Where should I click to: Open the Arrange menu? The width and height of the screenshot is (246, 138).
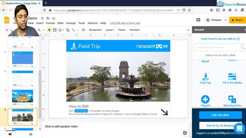[71, 23]
